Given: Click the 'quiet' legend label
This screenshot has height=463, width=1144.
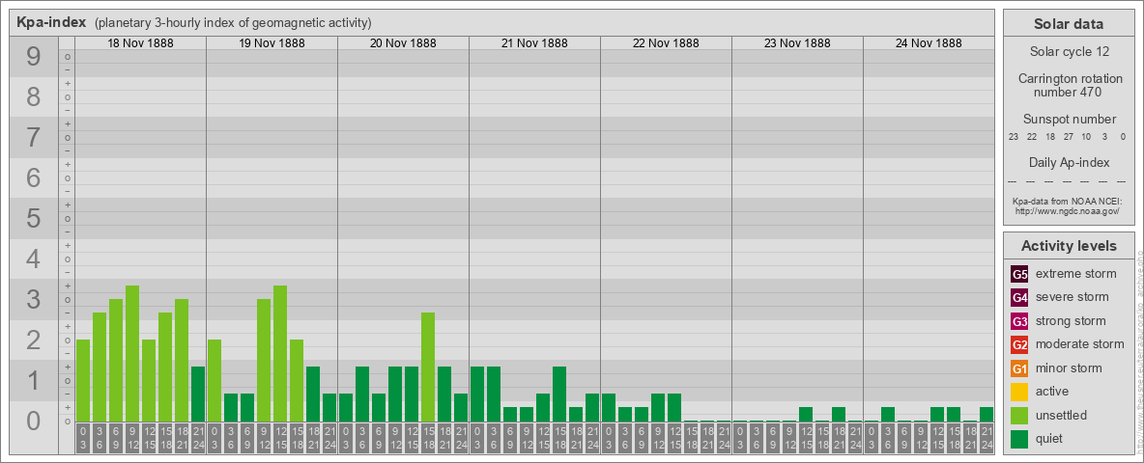Looking at the screenshot, I should point(1051,438).
